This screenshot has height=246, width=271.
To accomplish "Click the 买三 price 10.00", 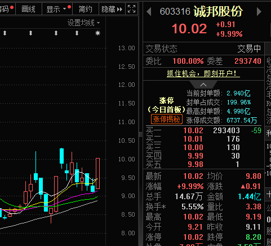I will 193,147.
